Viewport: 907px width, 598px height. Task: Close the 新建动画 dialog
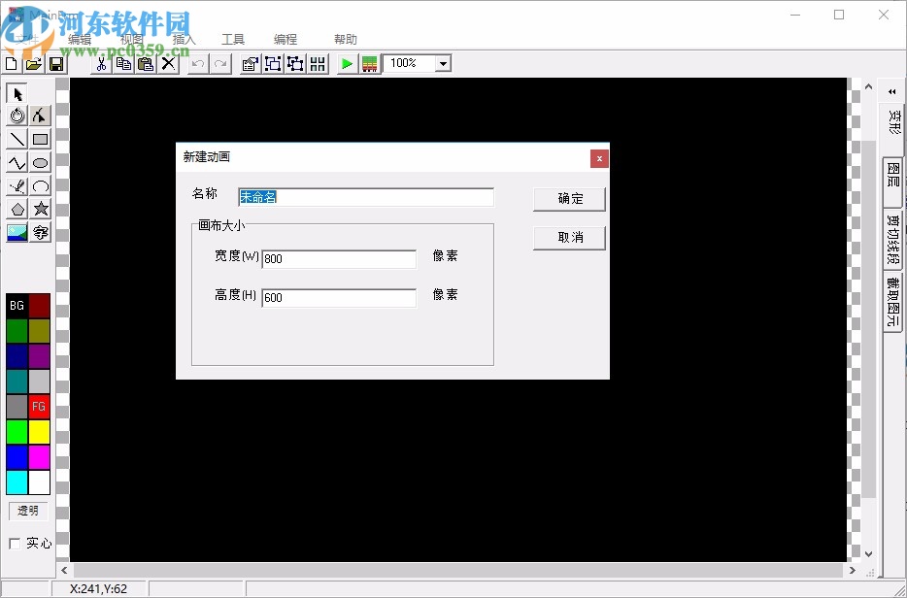(x=599, y=158)
